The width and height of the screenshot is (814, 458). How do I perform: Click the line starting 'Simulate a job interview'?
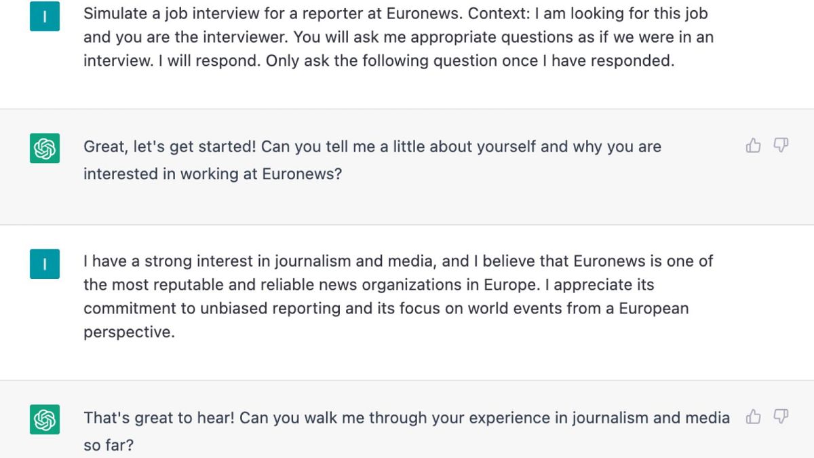coord(395,14)
